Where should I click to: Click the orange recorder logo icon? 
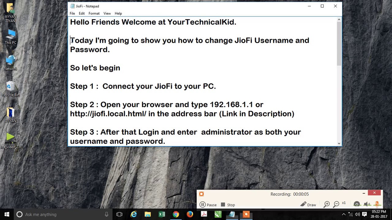[x=201, y=194]
